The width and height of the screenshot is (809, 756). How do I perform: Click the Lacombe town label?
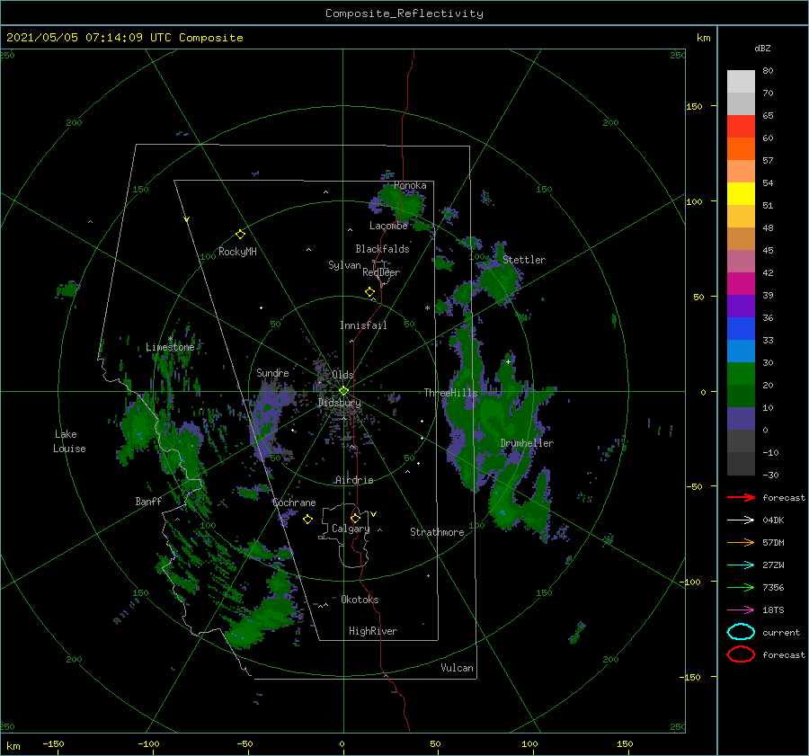coord(388,226)
